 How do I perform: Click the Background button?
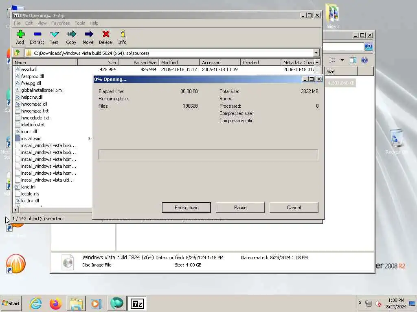coord(187,208)
